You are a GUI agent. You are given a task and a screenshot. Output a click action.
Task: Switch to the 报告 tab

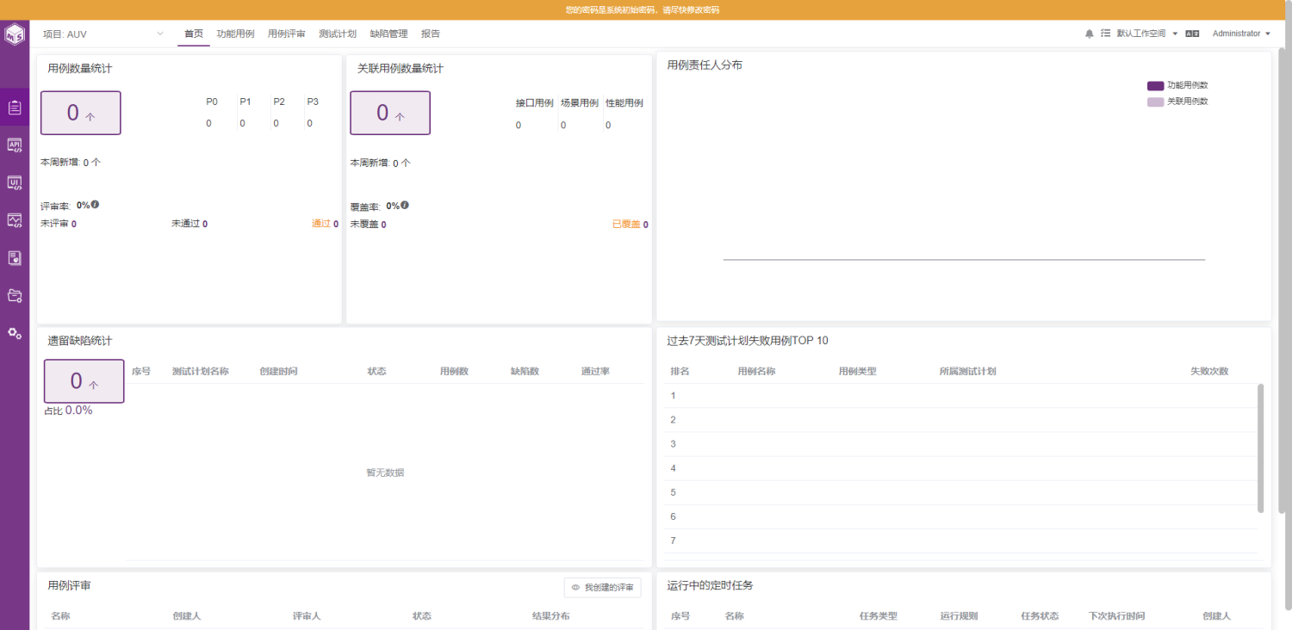(x=431, y=34)
